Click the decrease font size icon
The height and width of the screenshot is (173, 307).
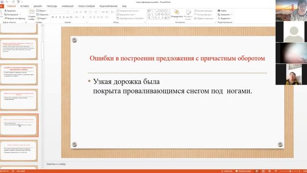point(81,12)
